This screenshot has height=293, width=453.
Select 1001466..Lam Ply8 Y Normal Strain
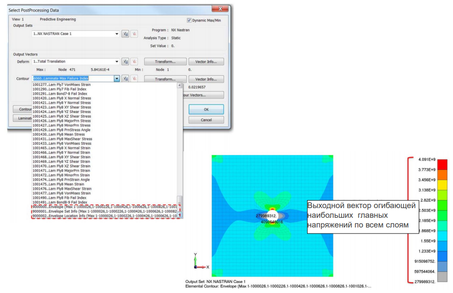pyautogui.click(x=61, y=152)
